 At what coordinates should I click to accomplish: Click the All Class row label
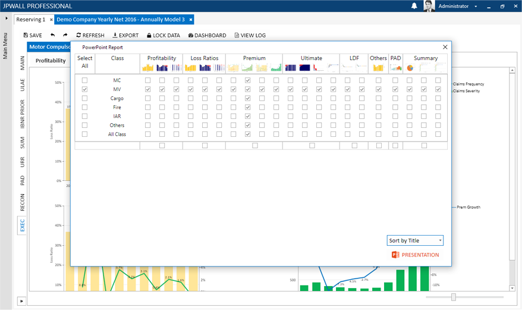pos(117,134)
